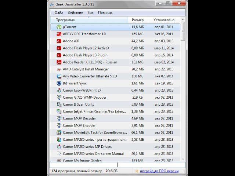Select Canon MP230 series On-screen Manual name
The height and width of the screenshot is (176, 235).
point(93,154)
